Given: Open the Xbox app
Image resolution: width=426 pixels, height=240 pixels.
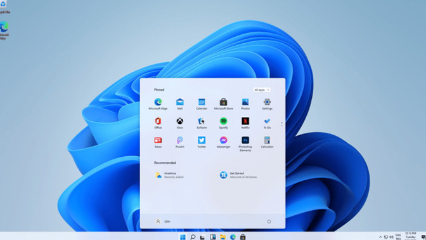Looking at the screenshot, I should (x=180, y=123).
